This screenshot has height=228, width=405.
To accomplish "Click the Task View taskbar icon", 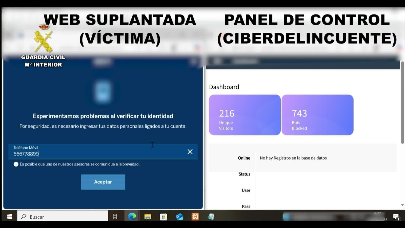I will point(116,217).
